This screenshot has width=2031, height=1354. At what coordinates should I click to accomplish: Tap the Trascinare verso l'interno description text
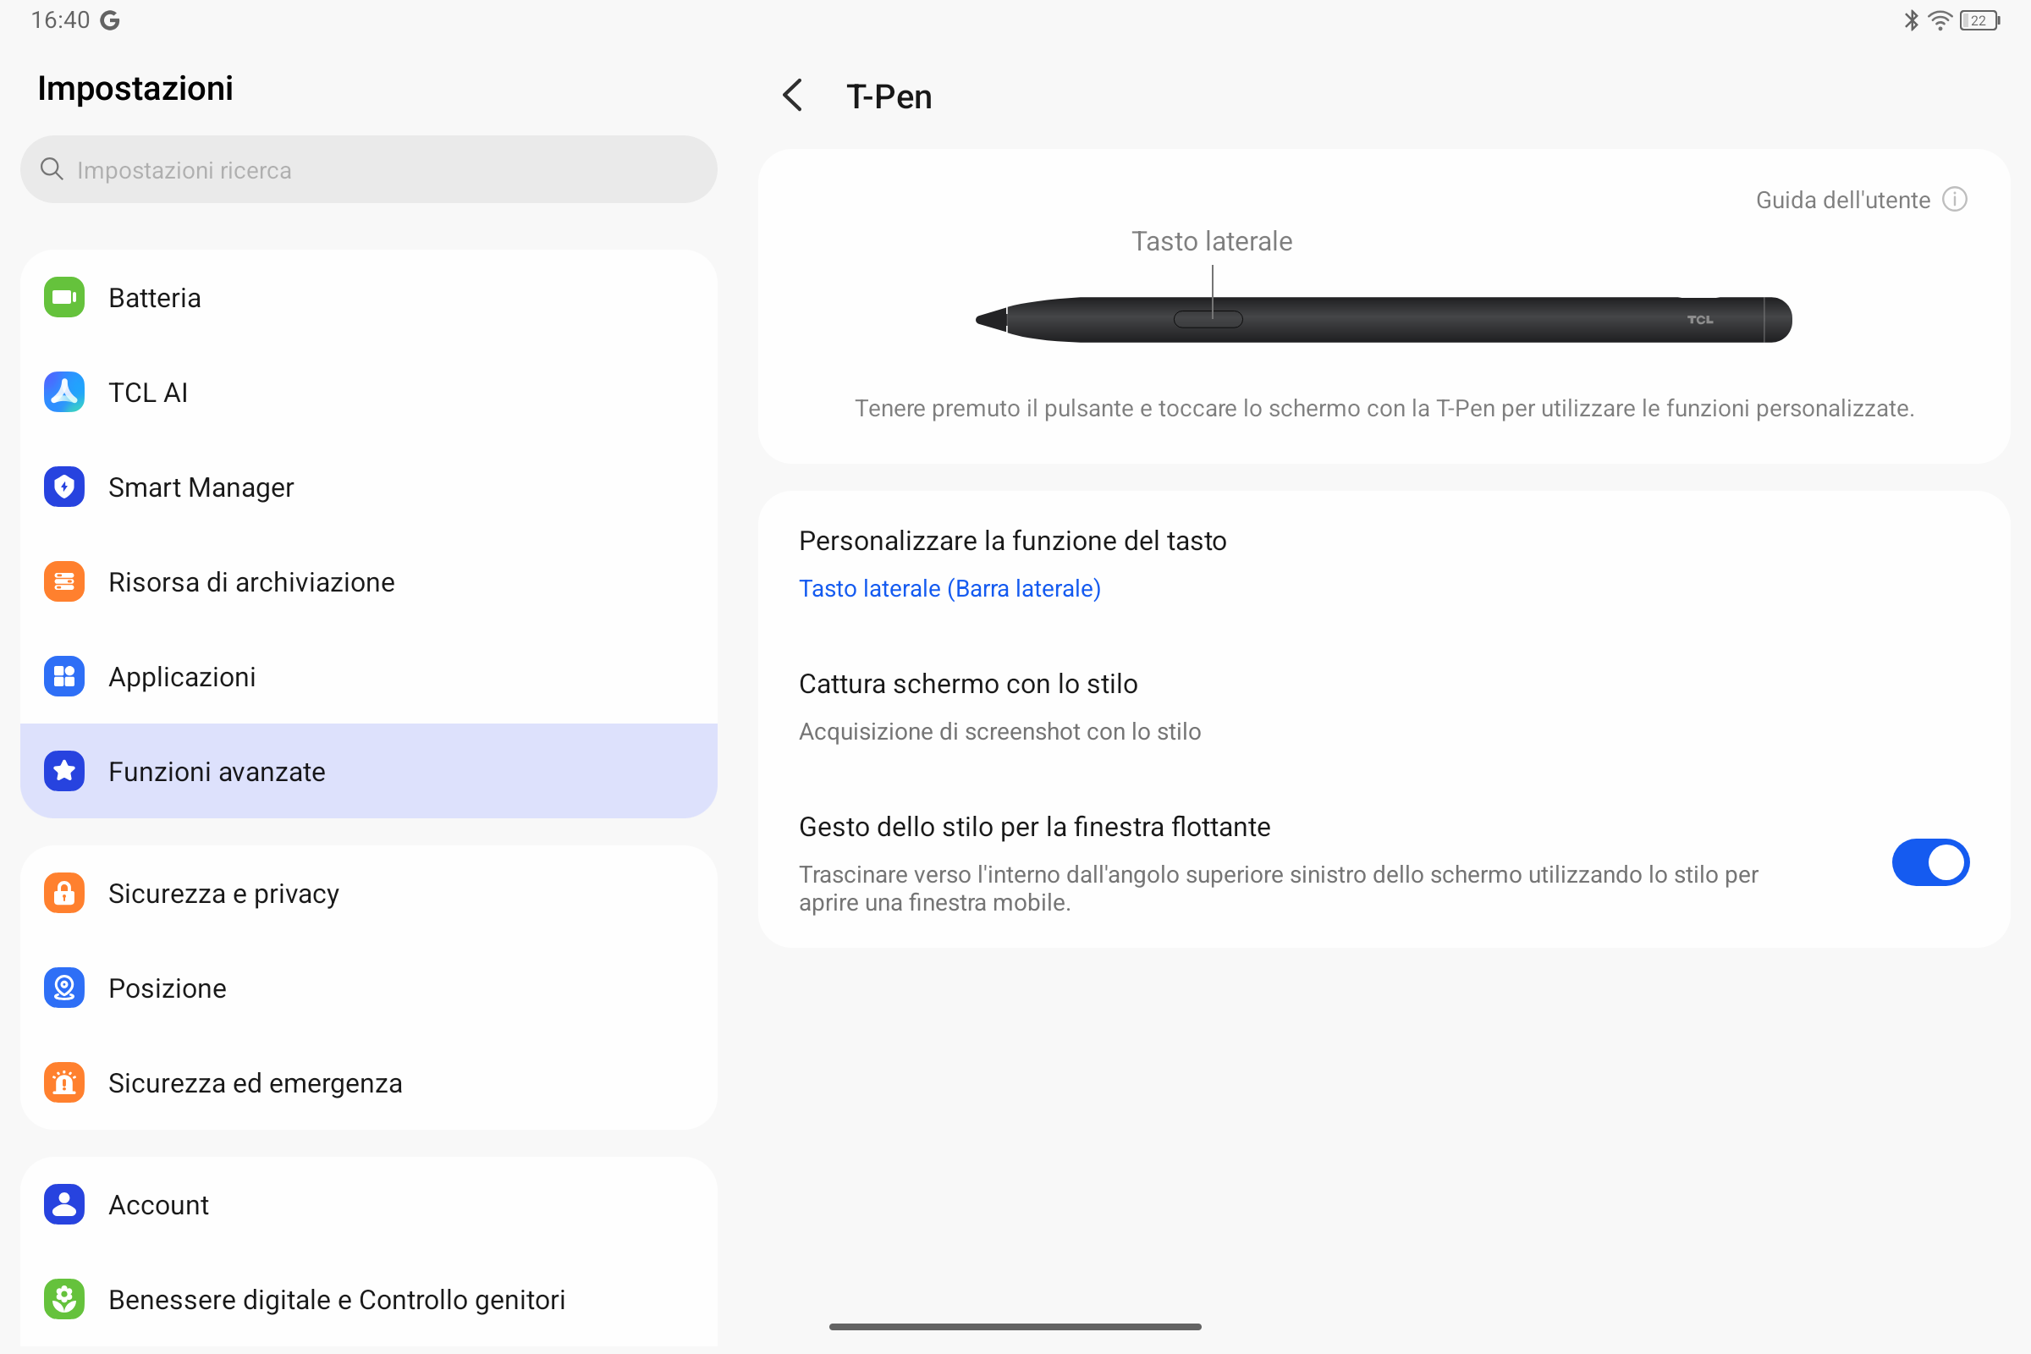[x=1278, y=889]
